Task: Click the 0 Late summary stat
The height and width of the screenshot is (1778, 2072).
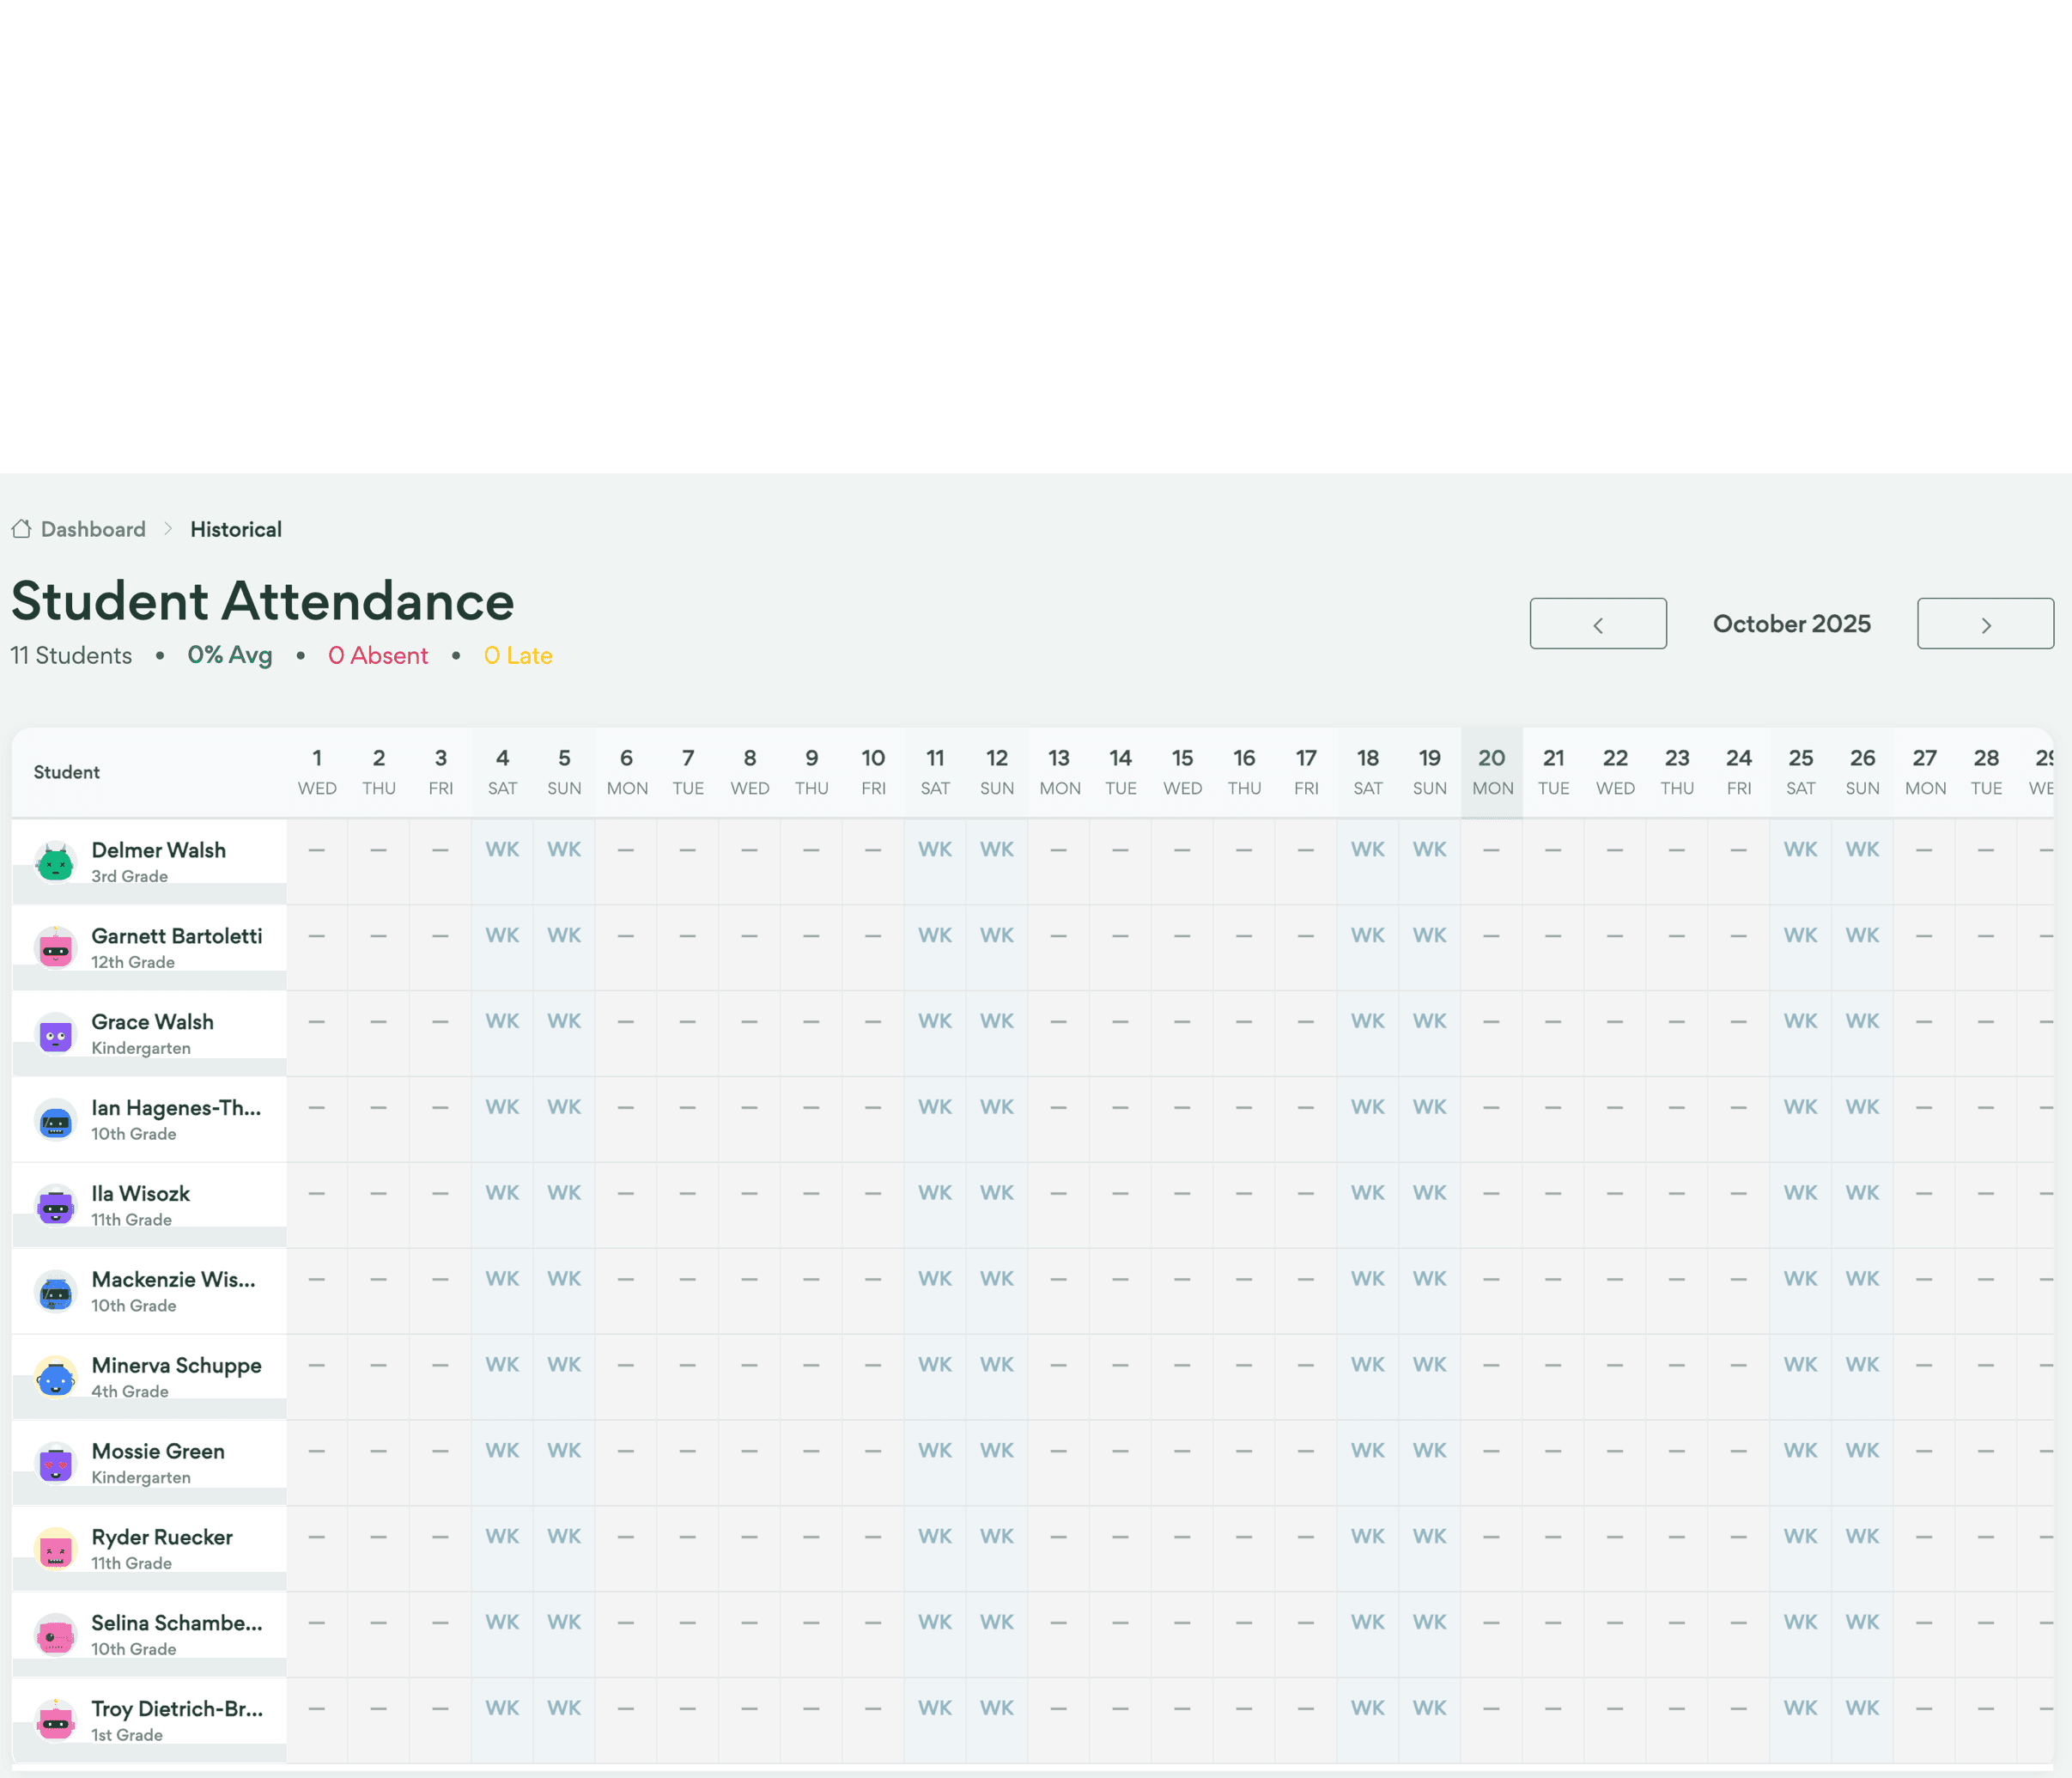Action: coord(518,655)
